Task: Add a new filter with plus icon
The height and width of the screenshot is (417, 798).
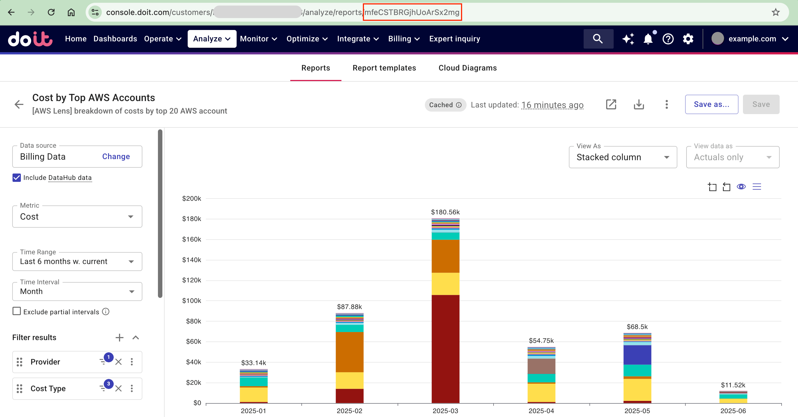Action: 119,338
